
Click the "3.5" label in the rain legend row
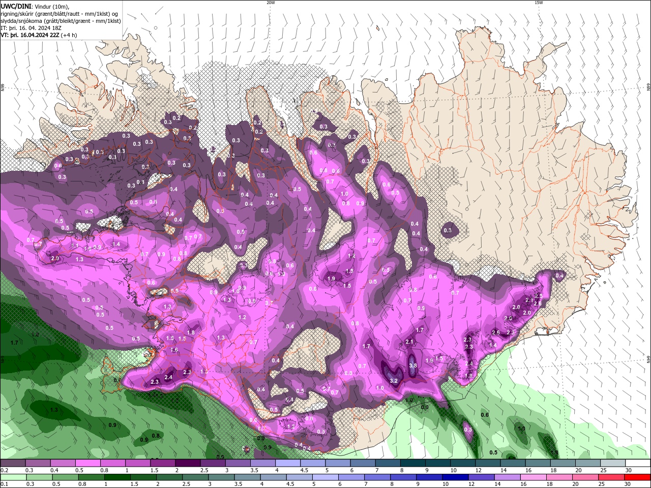tap(238, 484)
